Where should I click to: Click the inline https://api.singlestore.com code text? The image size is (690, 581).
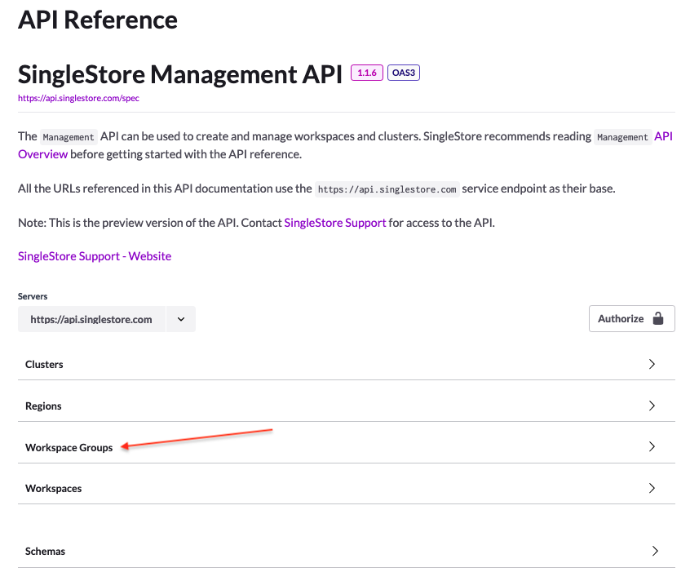click(x=387, y=189)
